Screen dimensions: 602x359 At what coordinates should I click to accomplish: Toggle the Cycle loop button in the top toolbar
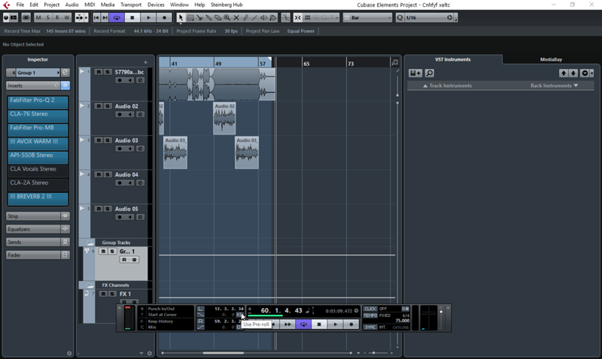coord(117,17)
